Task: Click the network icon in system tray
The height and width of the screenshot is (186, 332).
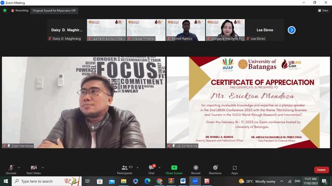Action: [289, 181]
